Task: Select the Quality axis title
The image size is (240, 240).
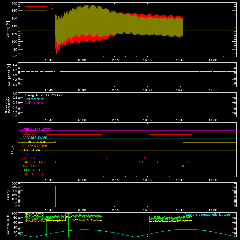Action: pyautogui.click(x=8, y=195)
